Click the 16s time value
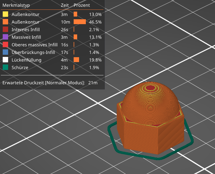Viewport: 215px width, 174px height. tap(64, 45)
